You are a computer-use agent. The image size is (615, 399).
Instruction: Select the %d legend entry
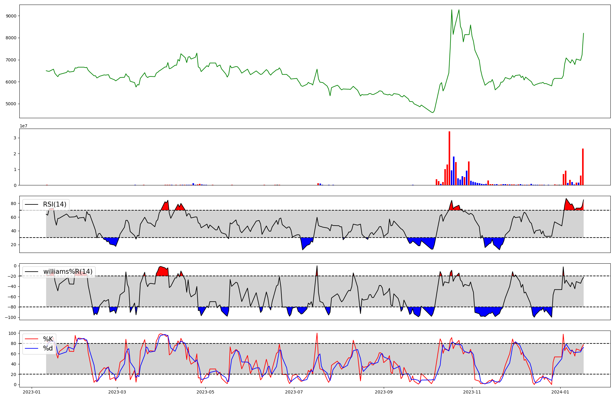48,348
